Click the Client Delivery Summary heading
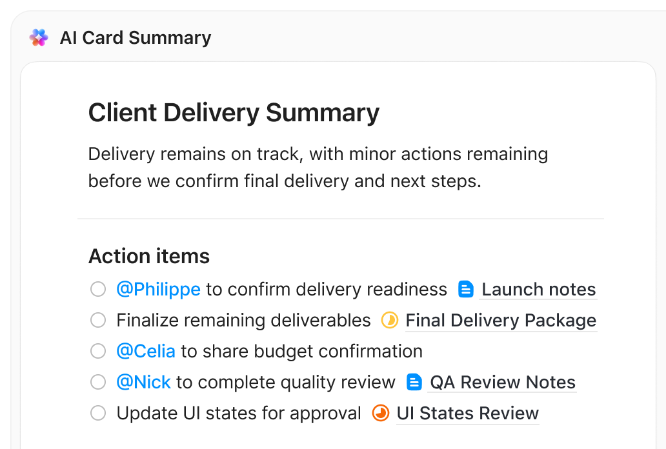 (234, 112)
